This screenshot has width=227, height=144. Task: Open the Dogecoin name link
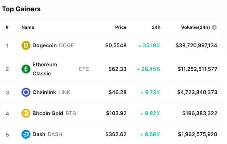[44, 45]
